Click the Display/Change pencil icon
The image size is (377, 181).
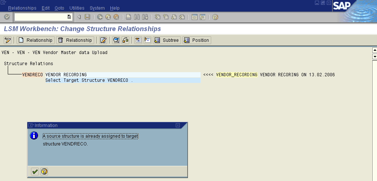[x=7, y=40]
